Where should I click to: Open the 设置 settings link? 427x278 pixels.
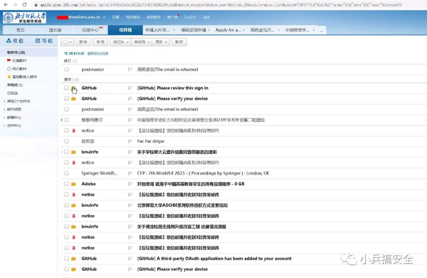[116, 17]
